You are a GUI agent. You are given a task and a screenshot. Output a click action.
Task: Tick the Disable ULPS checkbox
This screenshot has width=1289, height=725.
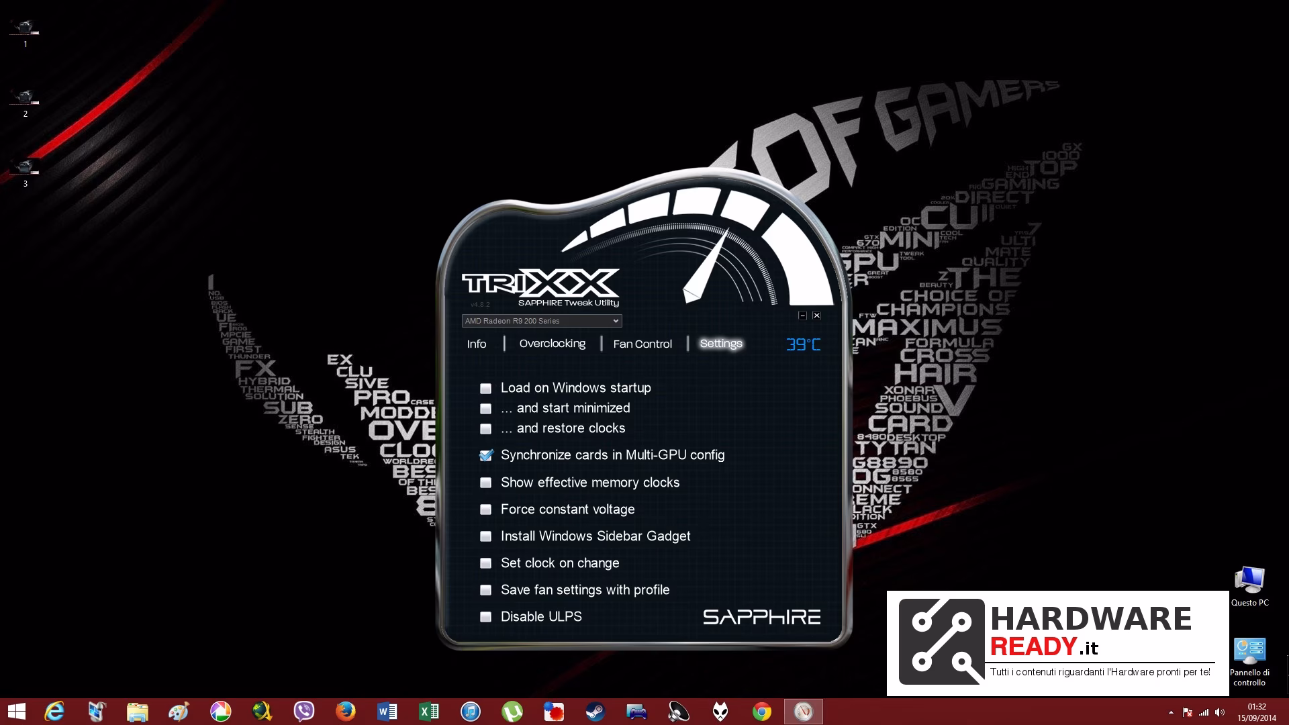pos(485,617)
